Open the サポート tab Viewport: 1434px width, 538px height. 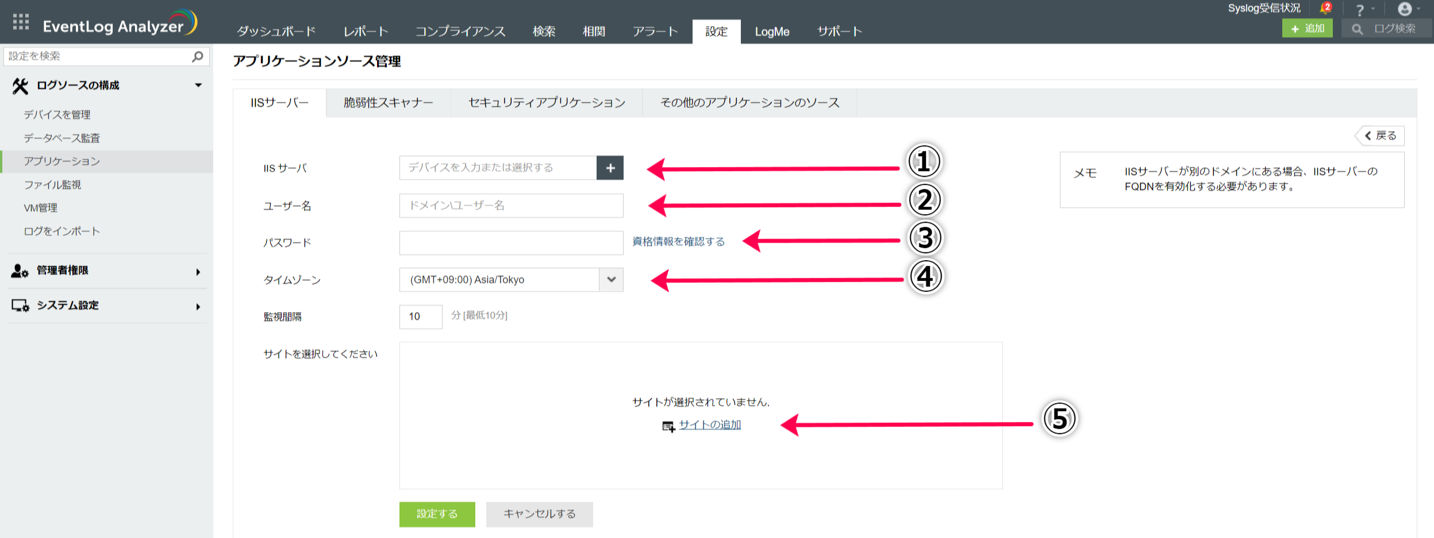coord(840,32)
